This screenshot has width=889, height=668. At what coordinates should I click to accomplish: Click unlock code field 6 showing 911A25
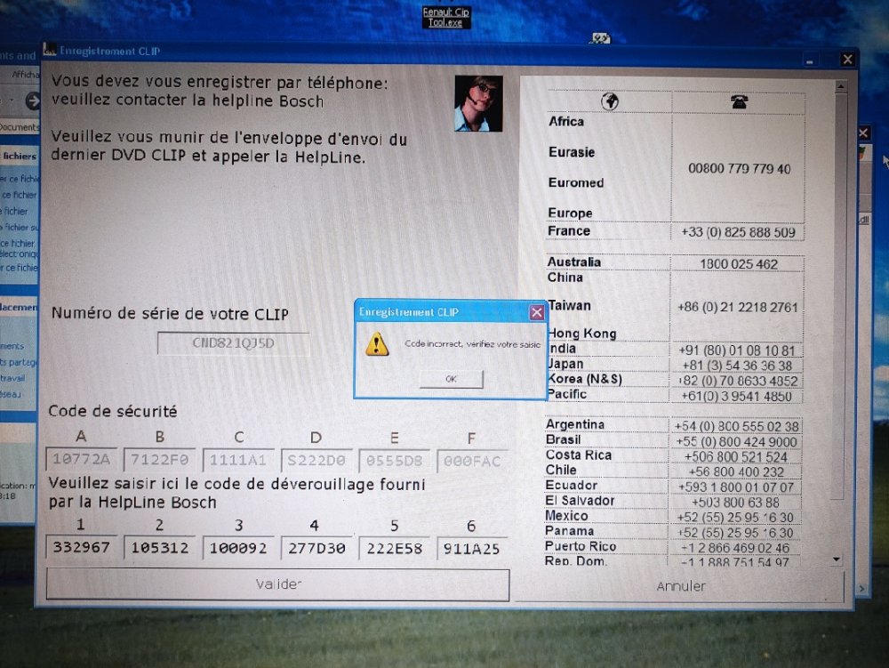[x=473, y=548]
